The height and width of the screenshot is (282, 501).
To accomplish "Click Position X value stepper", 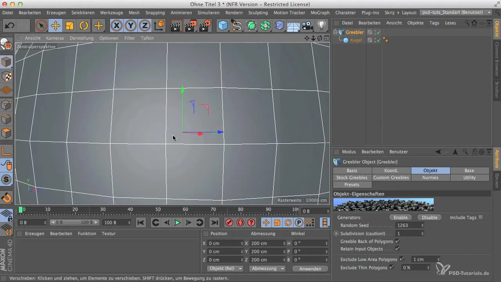I will click(243, 243).
